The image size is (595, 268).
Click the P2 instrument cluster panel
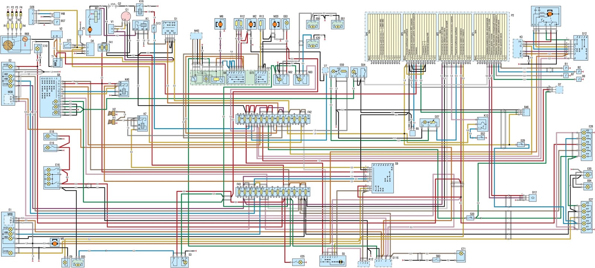pos(437,36)
